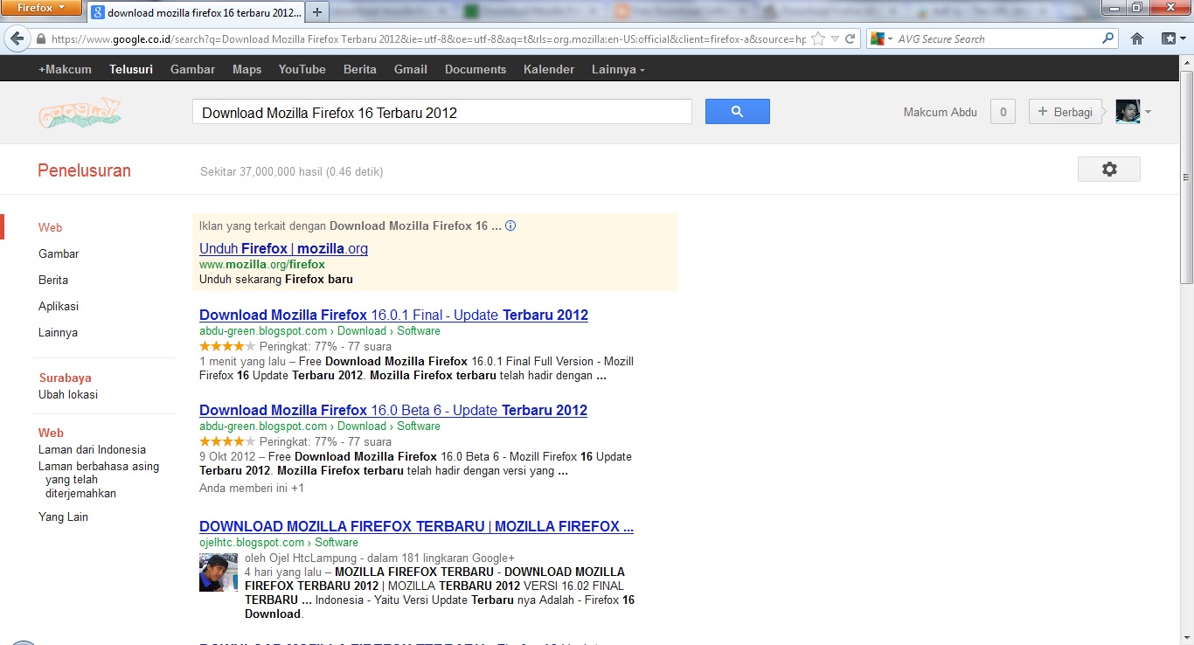Open Berita in the Google bar
Screen dimensions: 1194x645
coord(360,69)
